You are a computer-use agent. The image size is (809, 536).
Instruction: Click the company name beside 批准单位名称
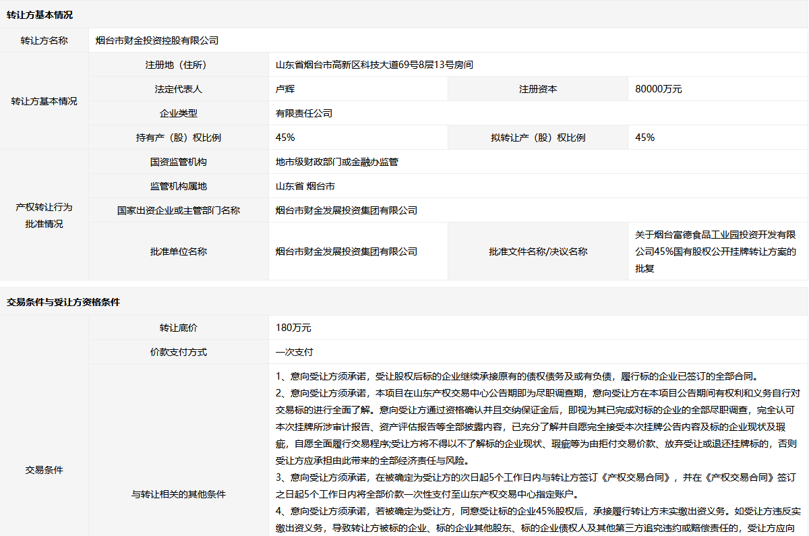coord(347,251)
